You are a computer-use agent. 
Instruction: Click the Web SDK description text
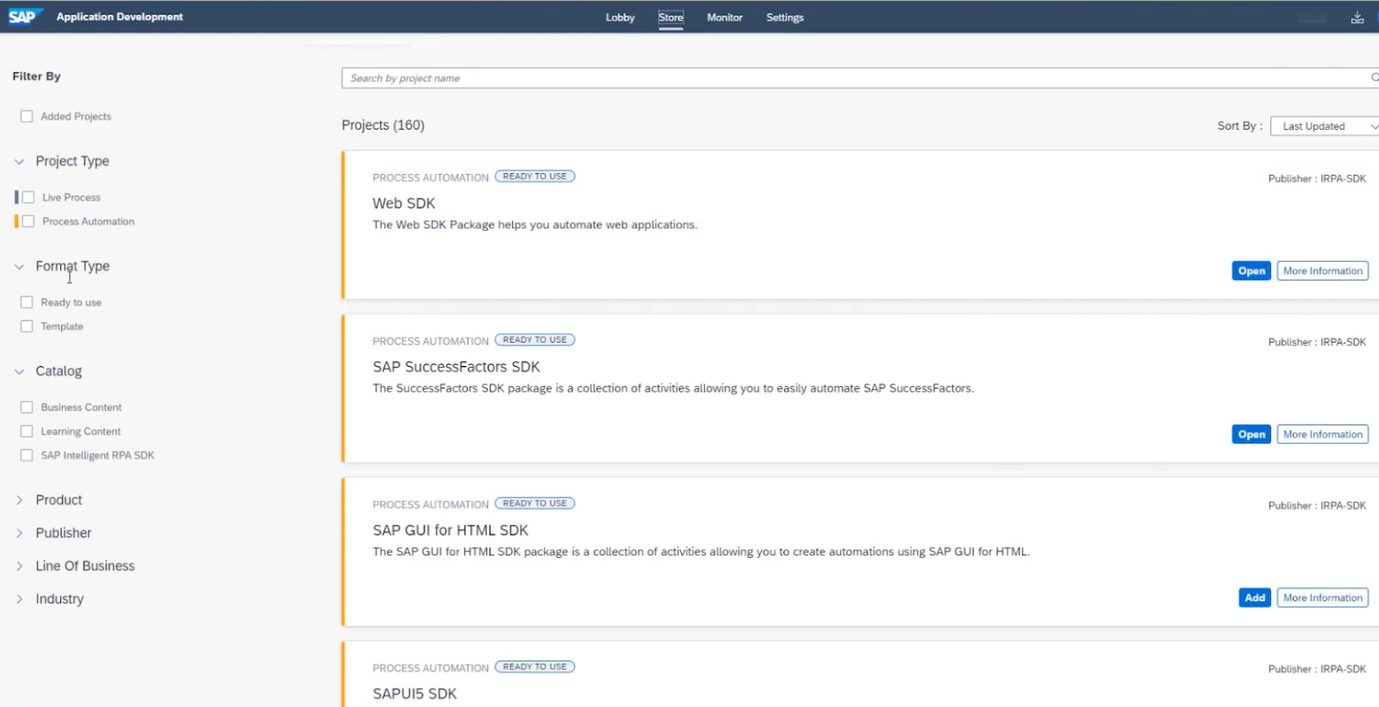534,225
